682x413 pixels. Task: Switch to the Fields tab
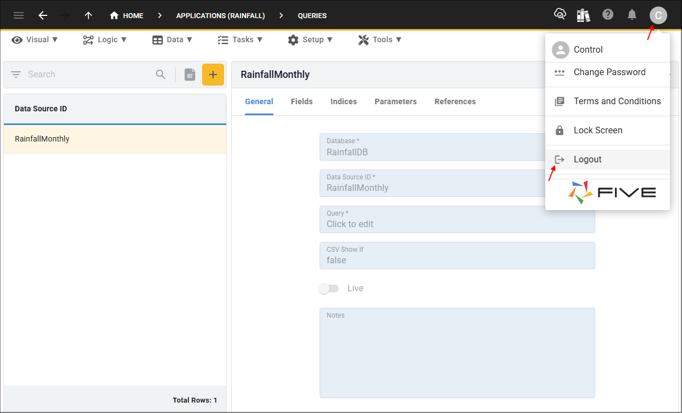click(301, 101)
